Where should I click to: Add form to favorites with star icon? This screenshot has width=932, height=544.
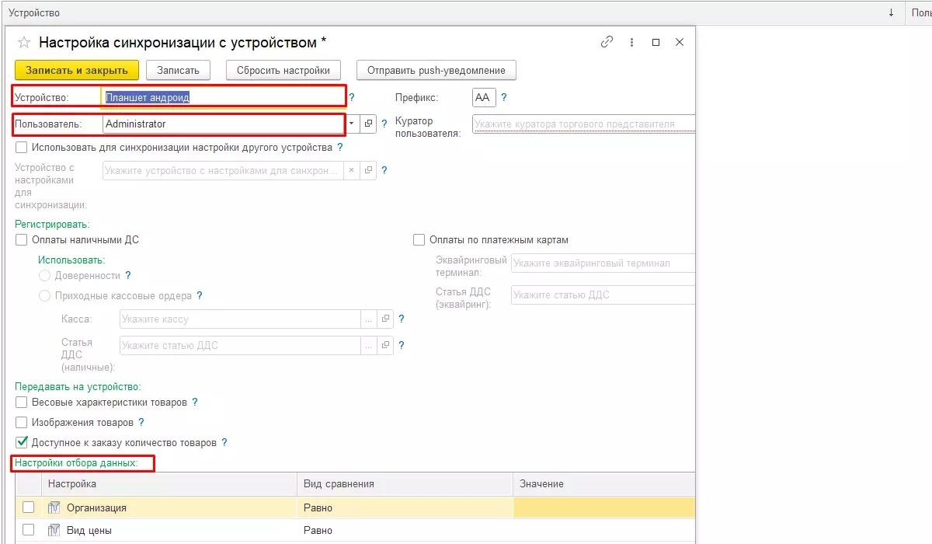(x=24, y=42)
